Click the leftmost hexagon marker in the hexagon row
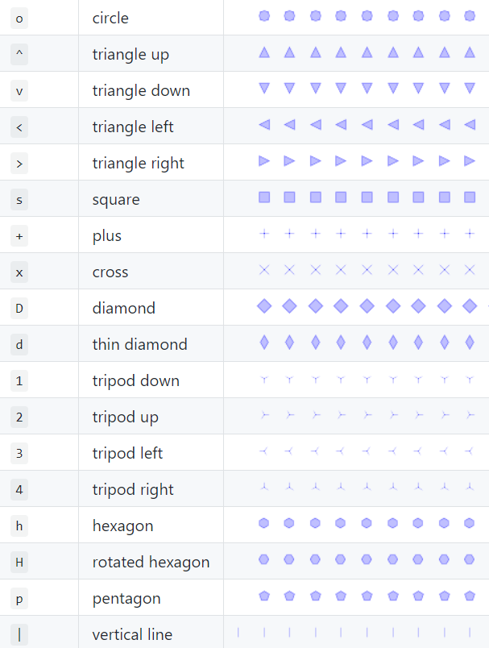Viewport: 489px width, 648px height. [263, 524]
